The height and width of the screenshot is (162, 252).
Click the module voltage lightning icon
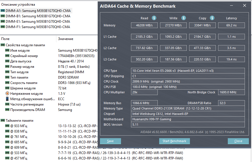pyautogui.click(x=7, y=94)
